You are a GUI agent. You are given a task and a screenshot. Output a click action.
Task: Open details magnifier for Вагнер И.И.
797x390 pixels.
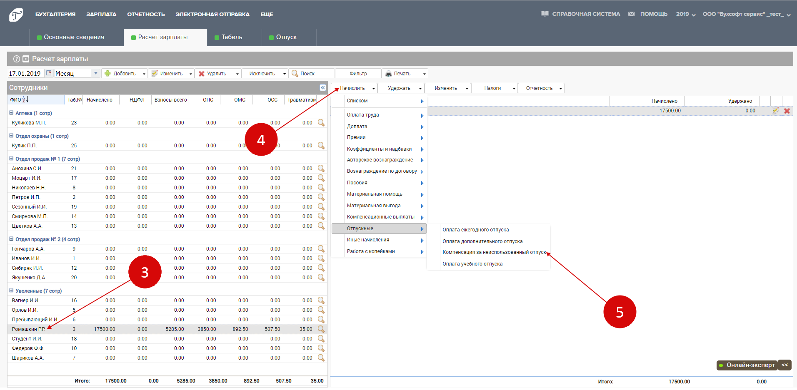321,300
